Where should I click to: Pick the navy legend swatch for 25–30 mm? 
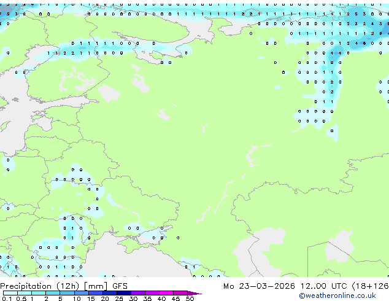124,293
